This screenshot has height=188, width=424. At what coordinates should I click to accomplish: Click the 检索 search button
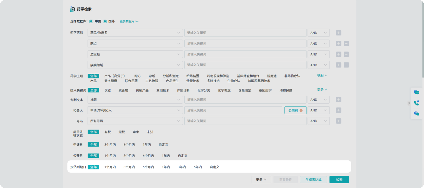click(339, 180)
